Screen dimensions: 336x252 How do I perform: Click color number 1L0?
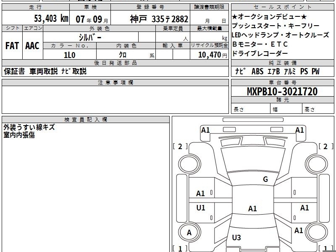70,55
